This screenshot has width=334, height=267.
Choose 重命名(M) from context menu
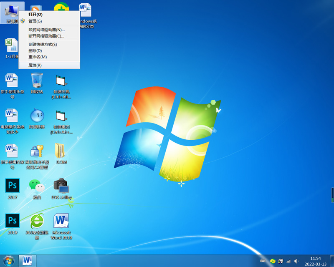point(49,57)
